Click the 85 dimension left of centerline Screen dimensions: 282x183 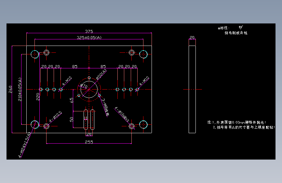pyautogui.click(x=75, y=67)
